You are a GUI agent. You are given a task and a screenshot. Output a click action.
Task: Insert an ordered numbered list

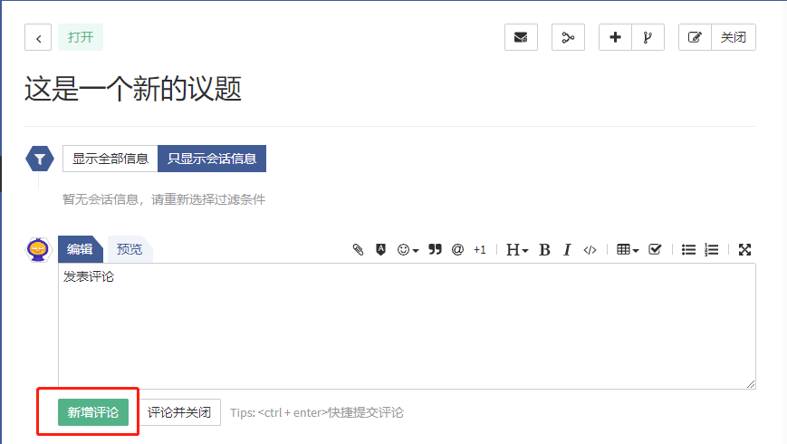(711, 250)
